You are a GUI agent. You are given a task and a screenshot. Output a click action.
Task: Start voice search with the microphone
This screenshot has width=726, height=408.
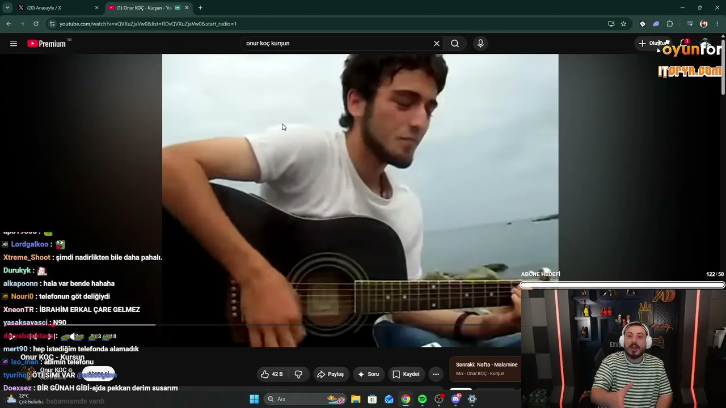(x=480, y=44)
